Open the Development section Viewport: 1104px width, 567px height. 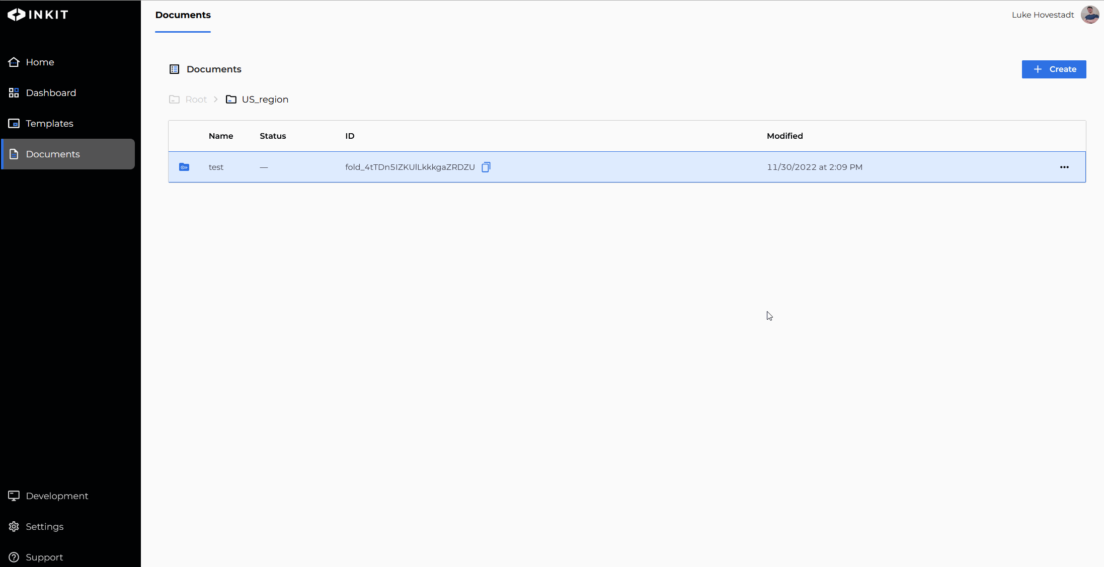click(x=57, y=496)
